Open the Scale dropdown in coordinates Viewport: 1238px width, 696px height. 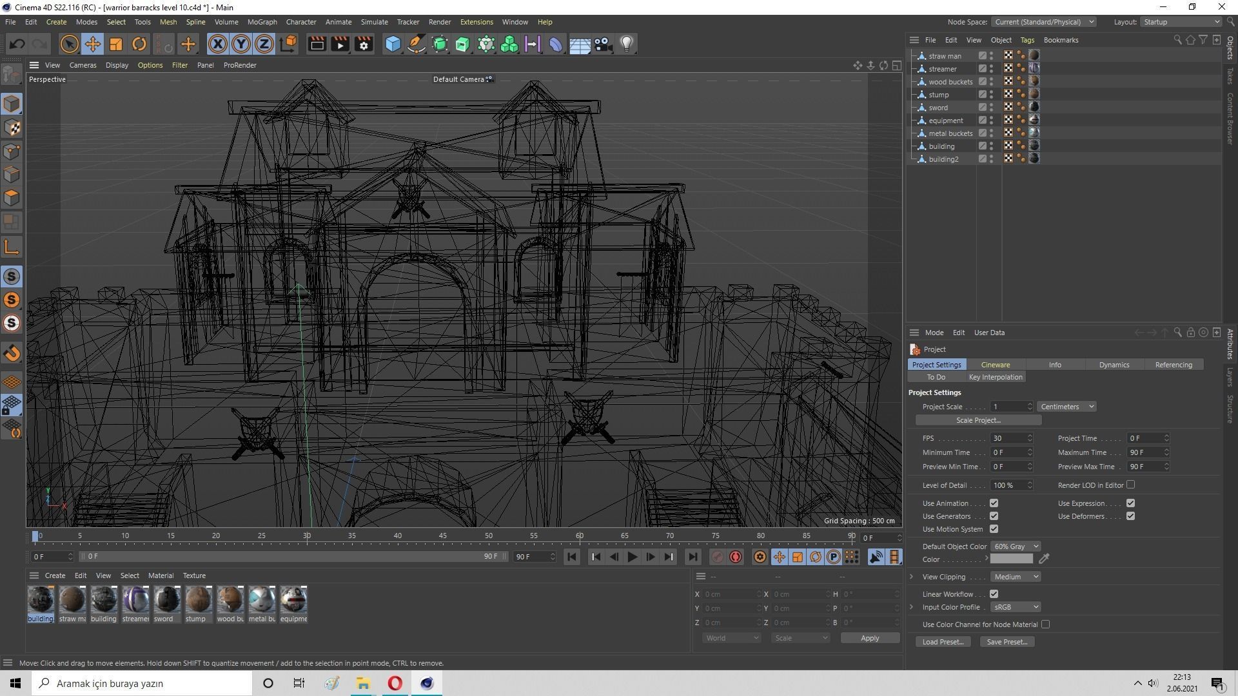(800, 638)
